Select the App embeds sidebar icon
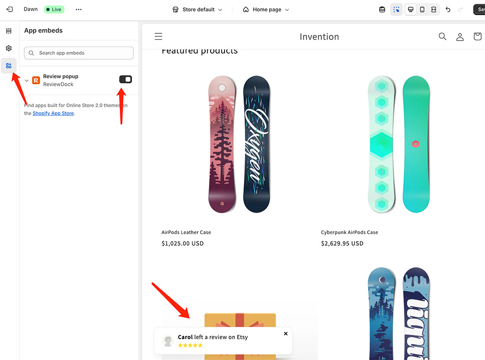The image size is (485, 360). pos(9,66)
